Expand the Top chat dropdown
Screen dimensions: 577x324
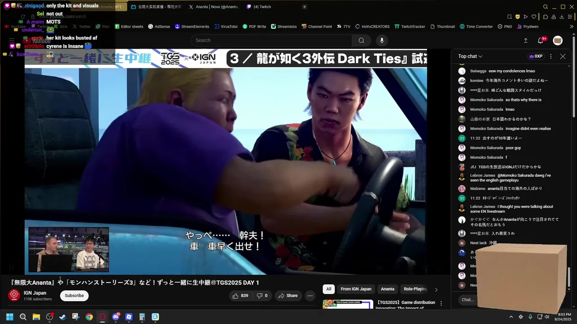point(470,56)
